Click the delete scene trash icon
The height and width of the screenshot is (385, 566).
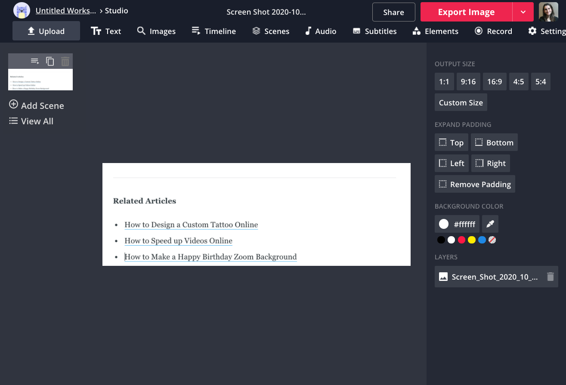65,62
